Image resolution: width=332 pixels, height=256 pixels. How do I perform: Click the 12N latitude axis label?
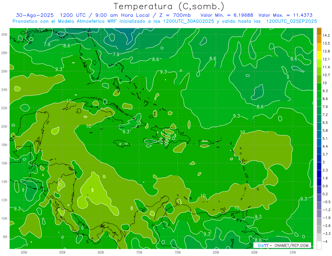click(x=4, y=200)
